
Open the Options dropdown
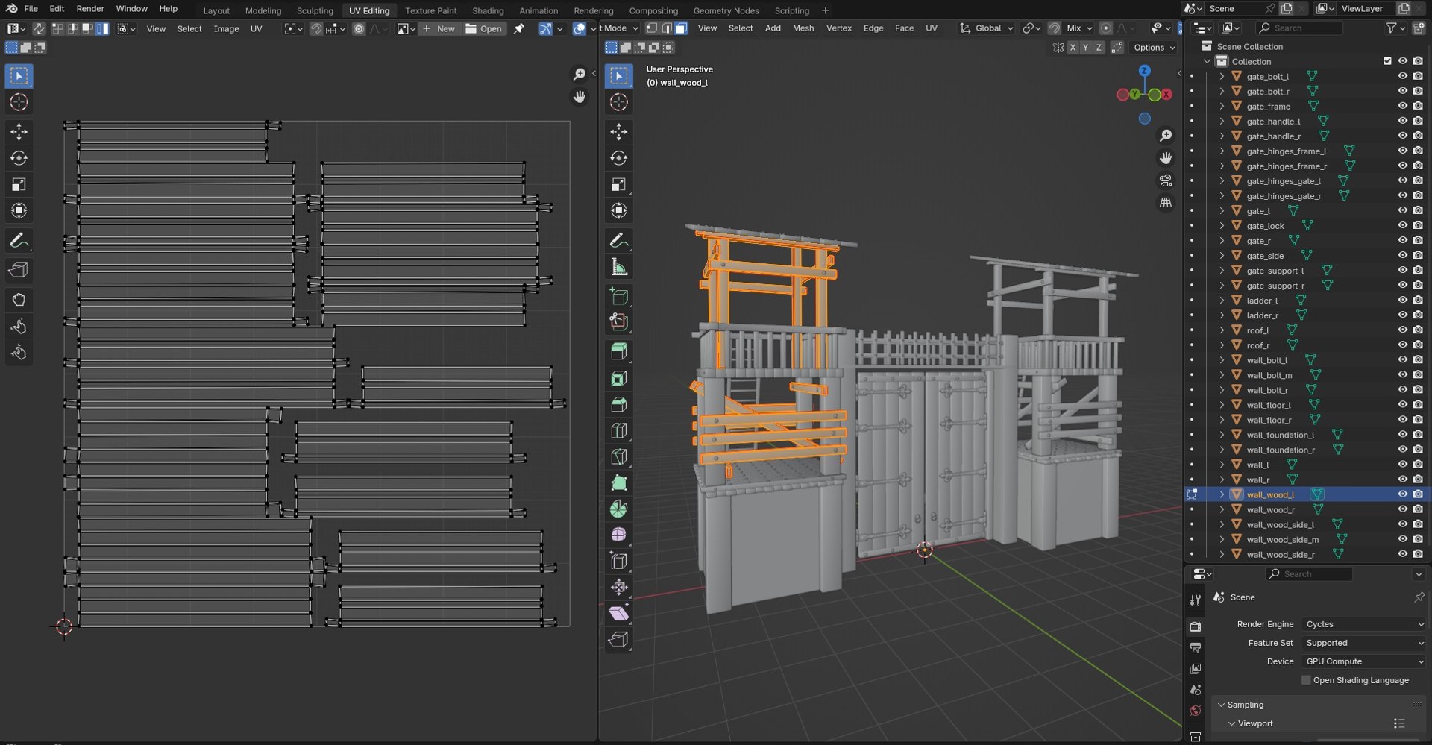[x=1154, y=47]
